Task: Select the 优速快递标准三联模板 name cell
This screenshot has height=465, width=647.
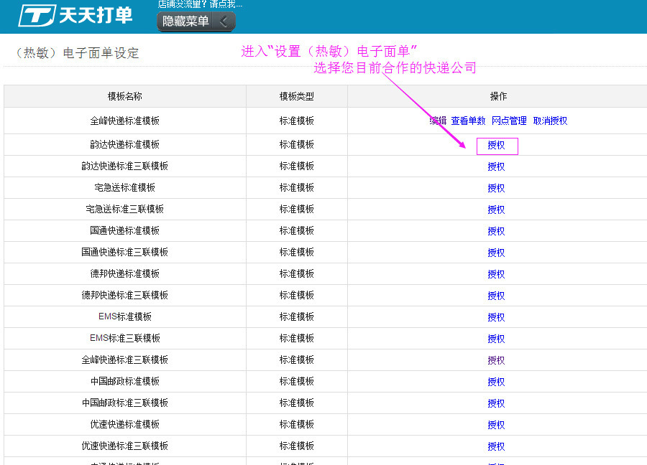Action: coord(124,446)
